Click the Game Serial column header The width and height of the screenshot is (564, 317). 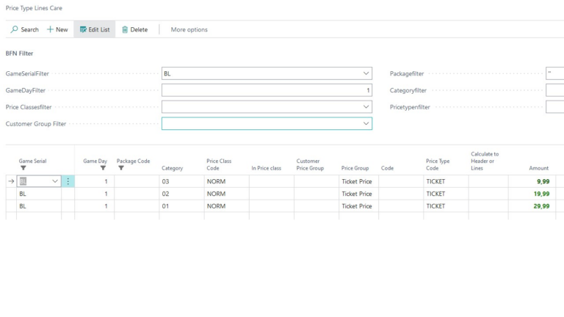click(x=33, y=161)
